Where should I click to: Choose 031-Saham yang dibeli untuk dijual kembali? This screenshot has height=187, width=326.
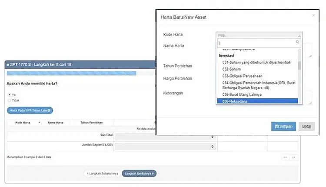pyautogui.click(x=256, y=62)
